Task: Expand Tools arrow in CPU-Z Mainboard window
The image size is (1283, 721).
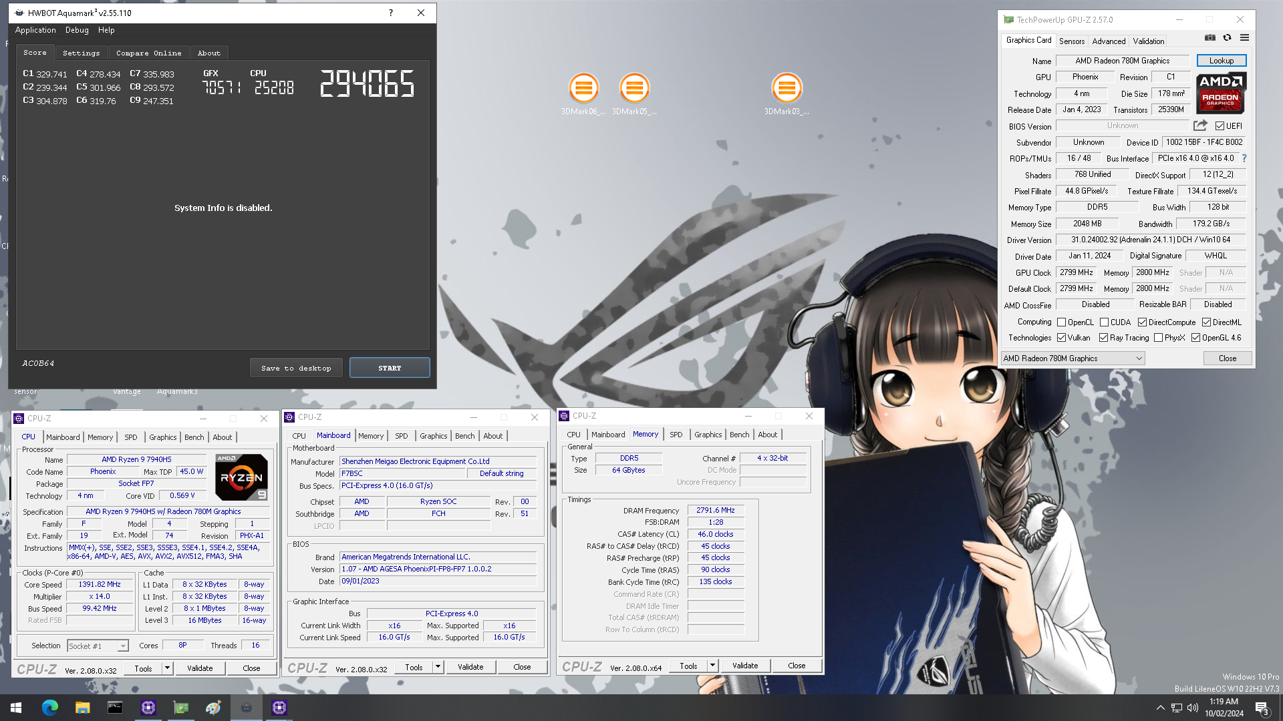Action: point(438,667)
